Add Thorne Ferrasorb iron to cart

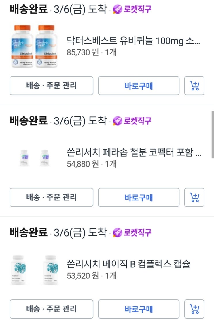(194, 198)
